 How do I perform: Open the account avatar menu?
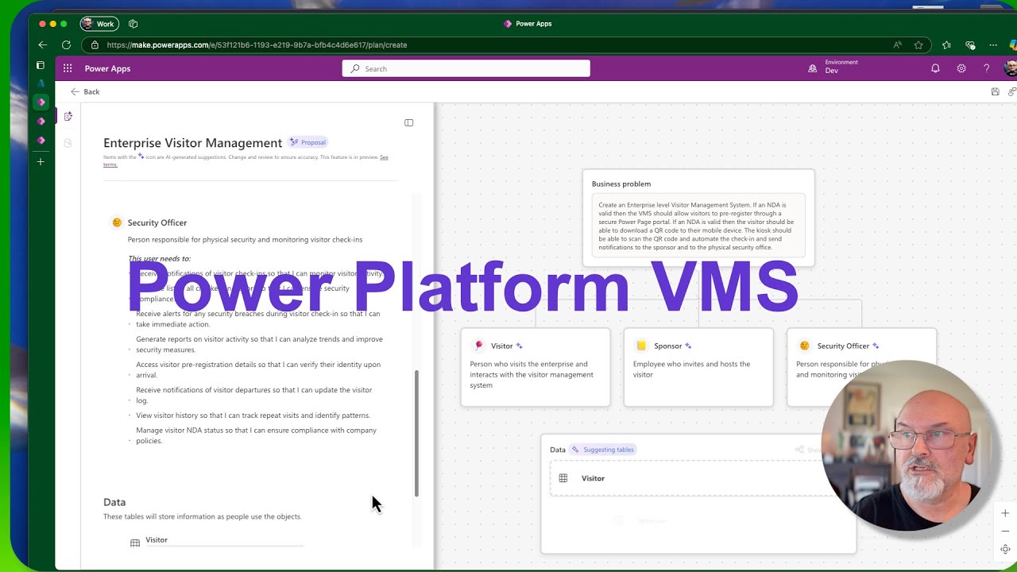tap(1011, 68)
